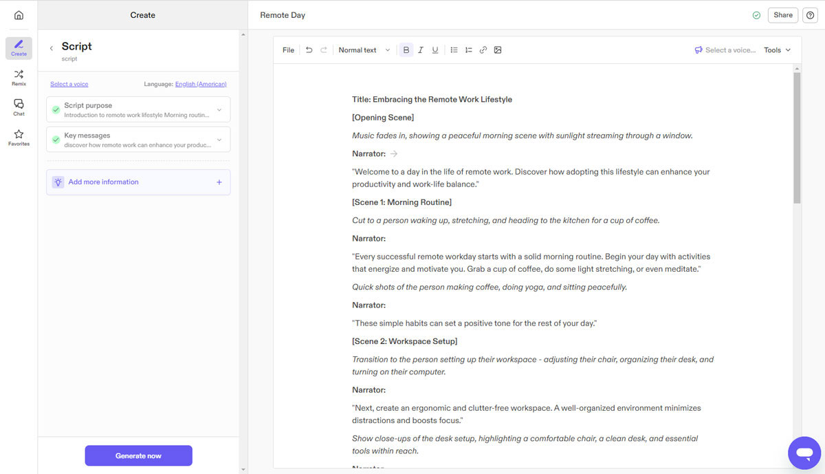Expand the Key messages section

click(x=220, y=138)
